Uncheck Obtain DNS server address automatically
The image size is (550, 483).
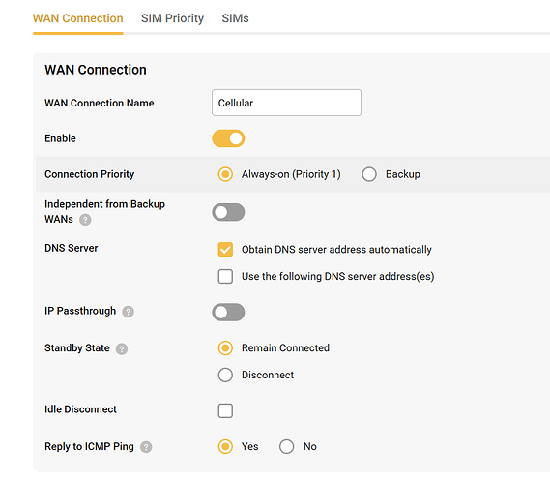(225, 250)
